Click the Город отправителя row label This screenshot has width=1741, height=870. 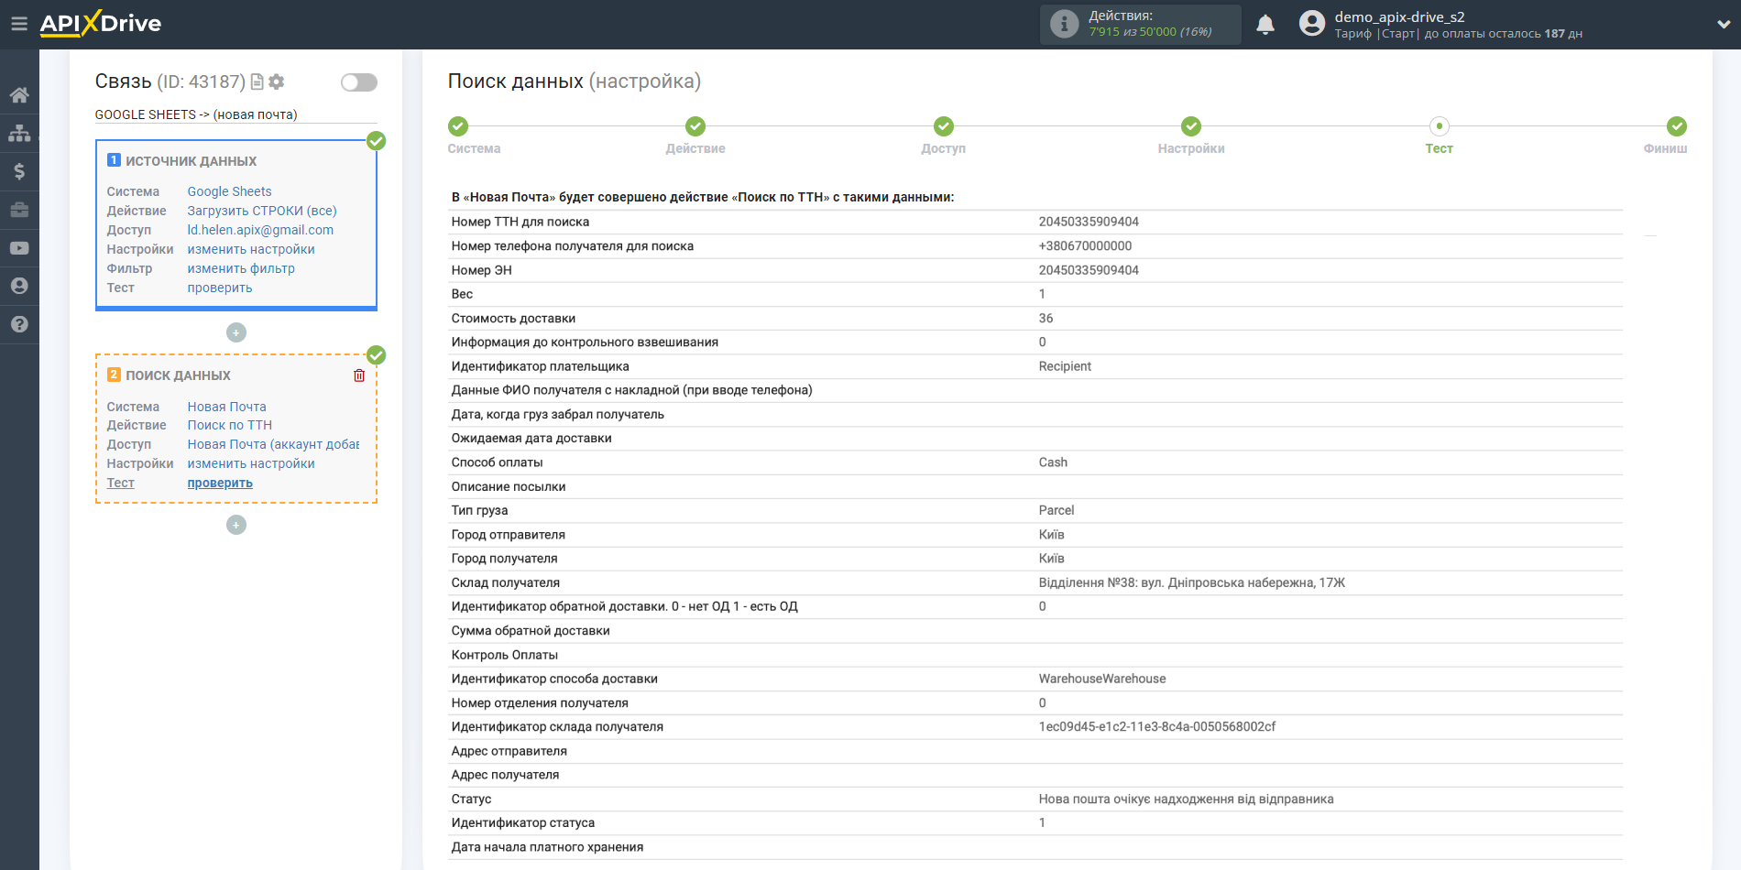509,535
